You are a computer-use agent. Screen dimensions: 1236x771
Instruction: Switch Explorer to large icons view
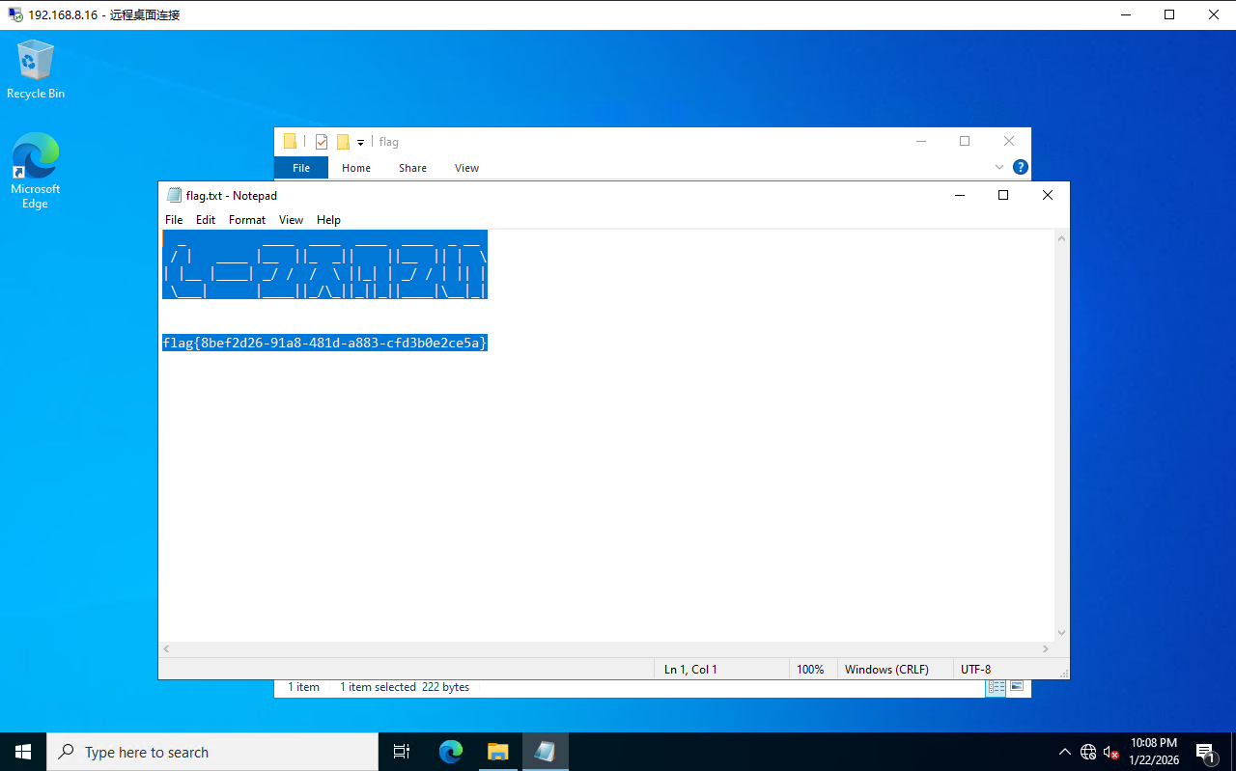coord(1017,687)
